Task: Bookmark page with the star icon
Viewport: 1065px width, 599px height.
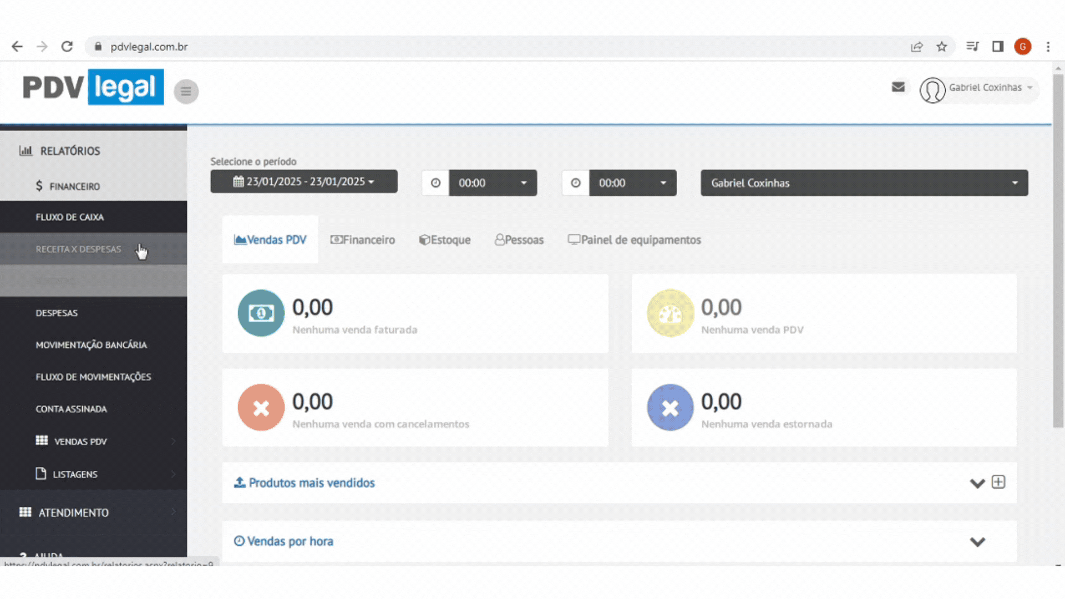Action: click(941, 47)
